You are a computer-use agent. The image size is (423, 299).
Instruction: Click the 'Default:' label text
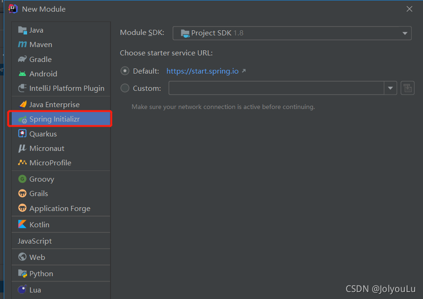(x=146, y=71)
